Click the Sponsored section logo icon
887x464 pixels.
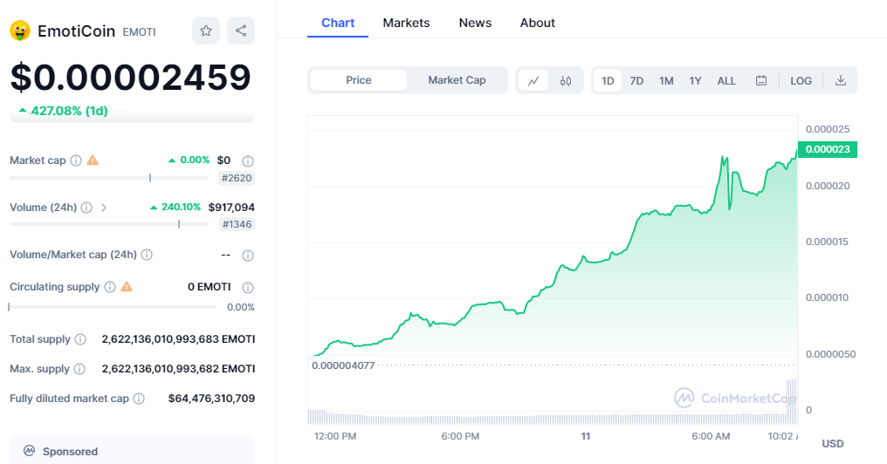(x=29, y=451)
